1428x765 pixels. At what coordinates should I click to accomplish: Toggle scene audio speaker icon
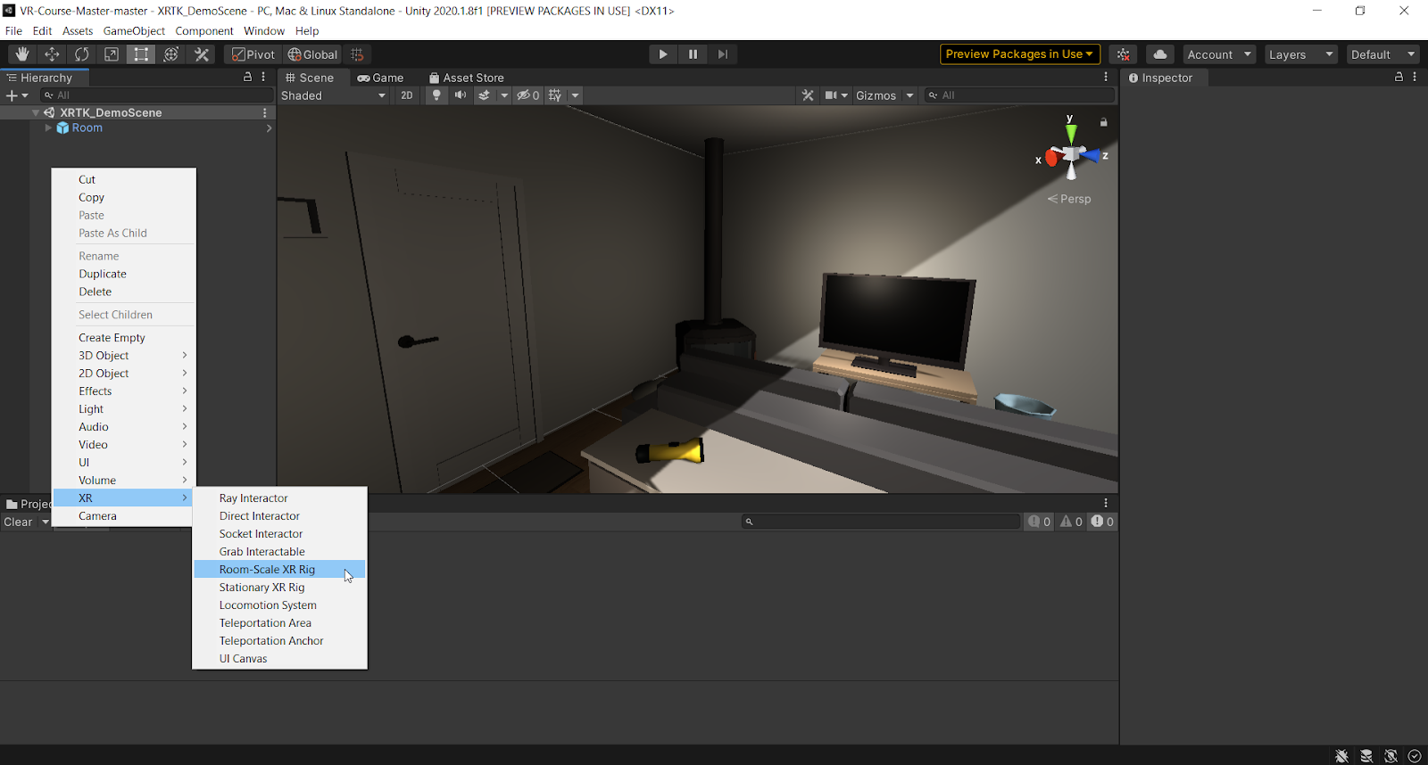(461, 95)
